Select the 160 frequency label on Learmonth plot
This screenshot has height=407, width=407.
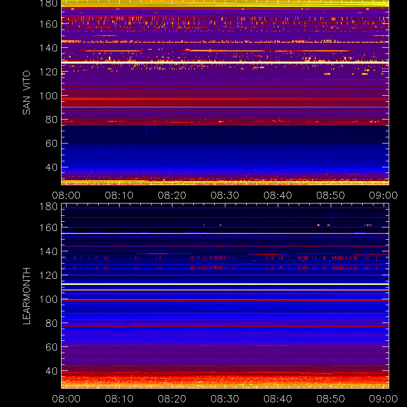point(48,227)
